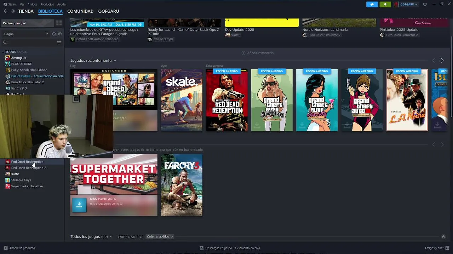Open Pinktober 2025 Update news
Viewport: 453px width, 254px height.
click(399, 30)
